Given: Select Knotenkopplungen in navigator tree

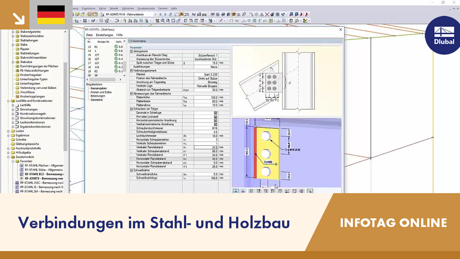Looking at the screenshot, I should pos(32,97).
